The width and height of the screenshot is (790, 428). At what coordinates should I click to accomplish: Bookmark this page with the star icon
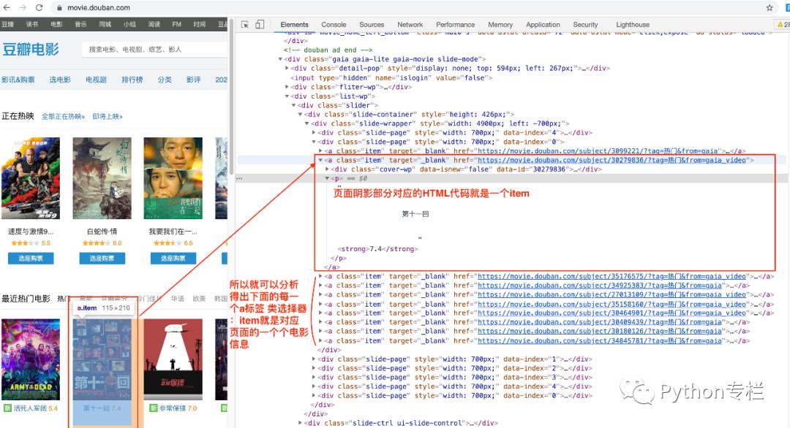tap(770, 7)
